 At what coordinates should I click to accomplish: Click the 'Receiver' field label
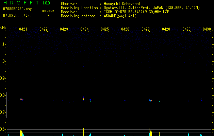[x=69, y=12]
